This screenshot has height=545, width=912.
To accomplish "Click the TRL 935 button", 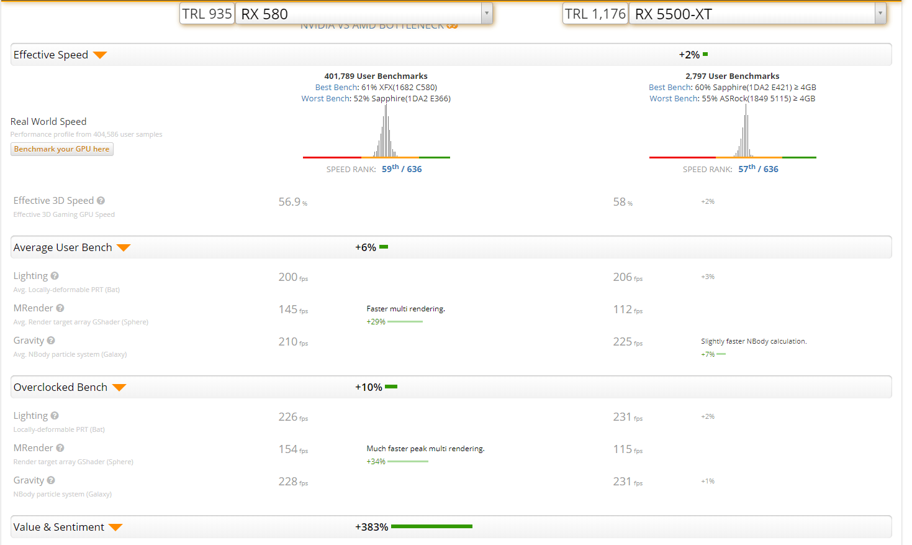I will coord(207,13).
